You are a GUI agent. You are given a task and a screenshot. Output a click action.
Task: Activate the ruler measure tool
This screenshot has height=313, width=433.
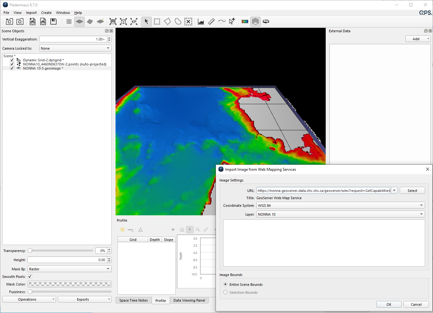pyautogui.click(x=211, y=21)
